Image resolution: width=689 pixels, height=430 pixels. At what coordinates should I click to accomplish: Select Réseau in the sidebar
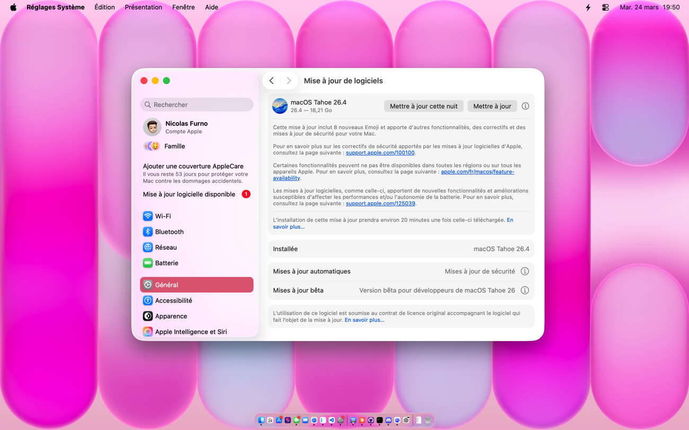(165, 248)
